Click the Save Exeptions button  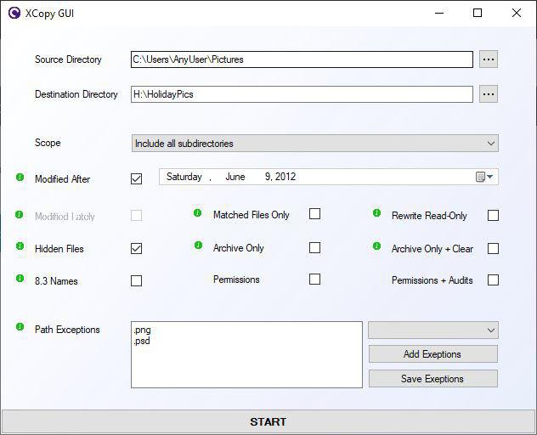tap(433, 378)
